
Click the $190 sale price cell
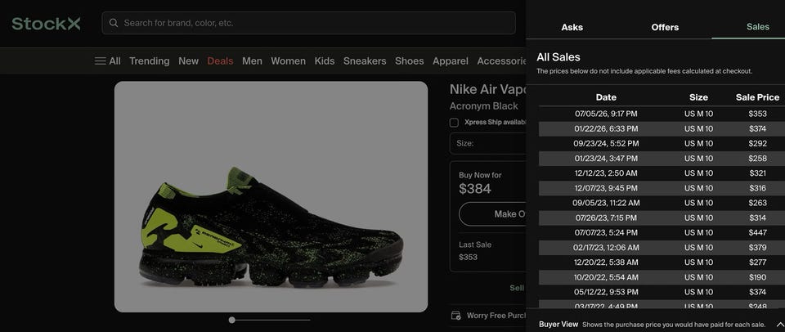point(757,277)
